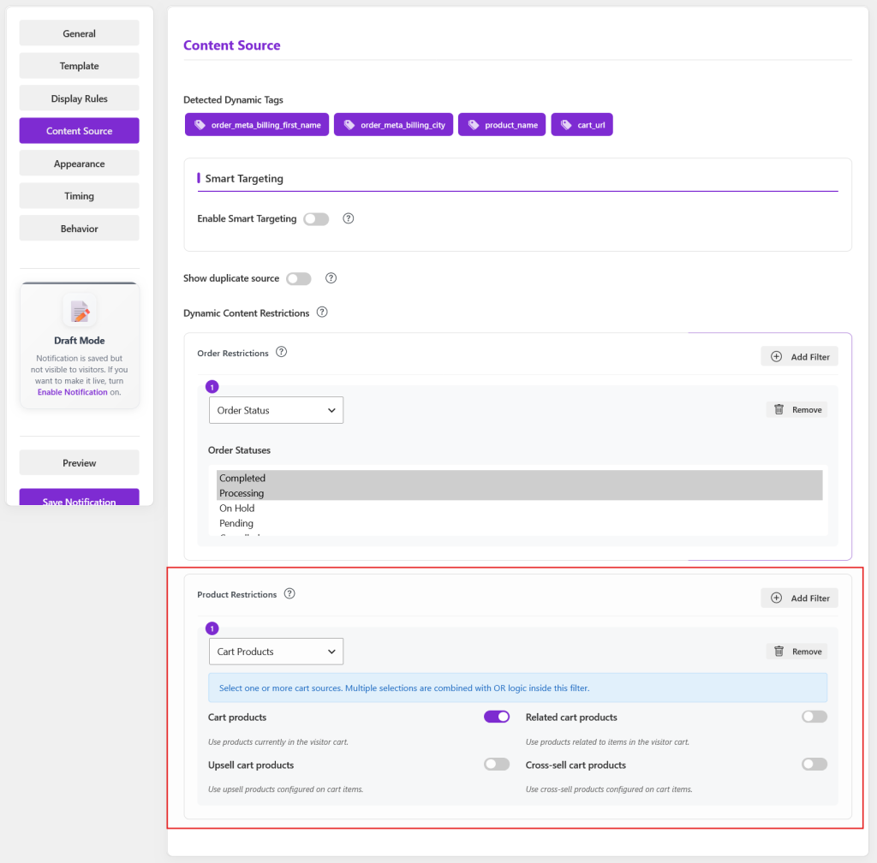The width and height of the screenshot is (877, 863).
Task: Open help icon beside Show duplicate source
Action: coord(331,278)
